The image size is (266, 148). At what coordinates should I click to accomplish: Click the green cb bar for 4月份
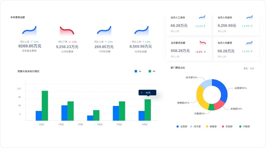tap(97, 115)
